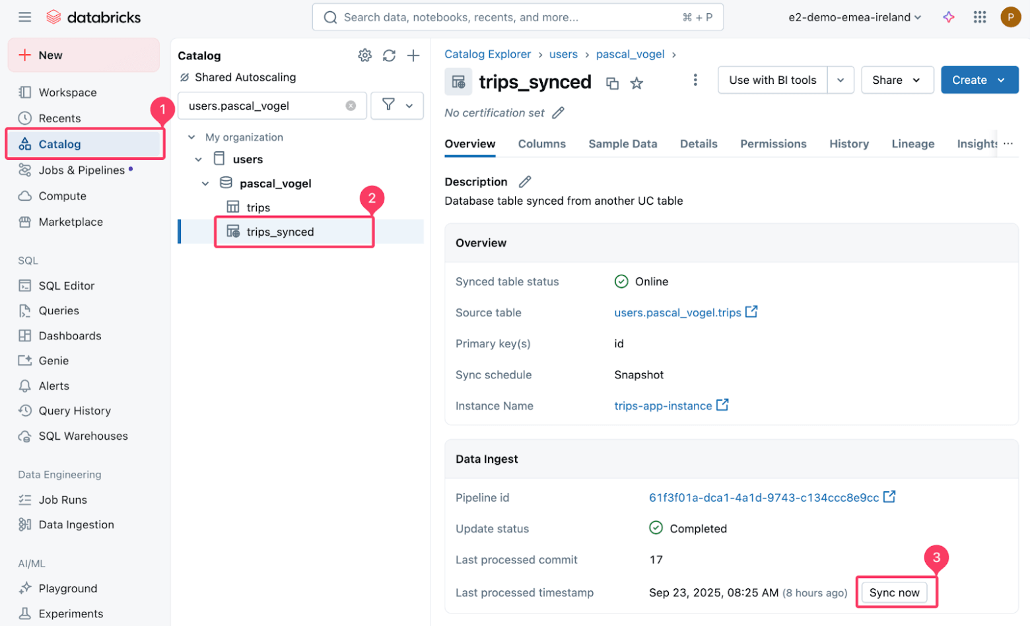Edit the description with the pencil icon
Viewport: 1034px width, 626px height.
click(525, 182)
